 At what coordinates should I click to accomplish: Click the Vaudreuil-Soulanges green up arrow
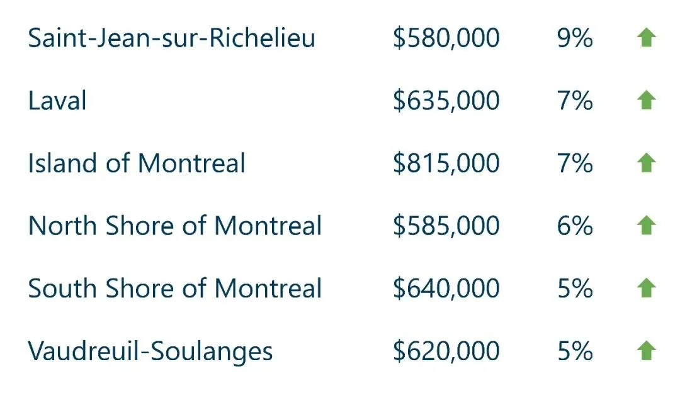(646, 351)
